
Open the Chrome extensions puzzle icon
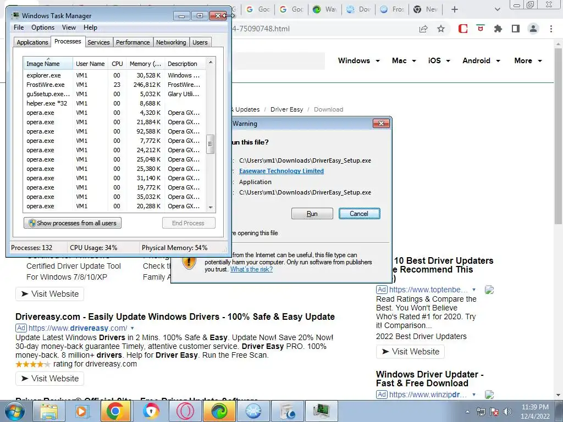498,29
